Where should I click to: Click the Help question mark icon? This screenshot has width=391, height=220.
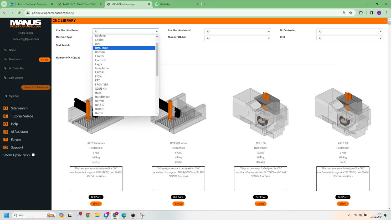[x=6, y=124]
